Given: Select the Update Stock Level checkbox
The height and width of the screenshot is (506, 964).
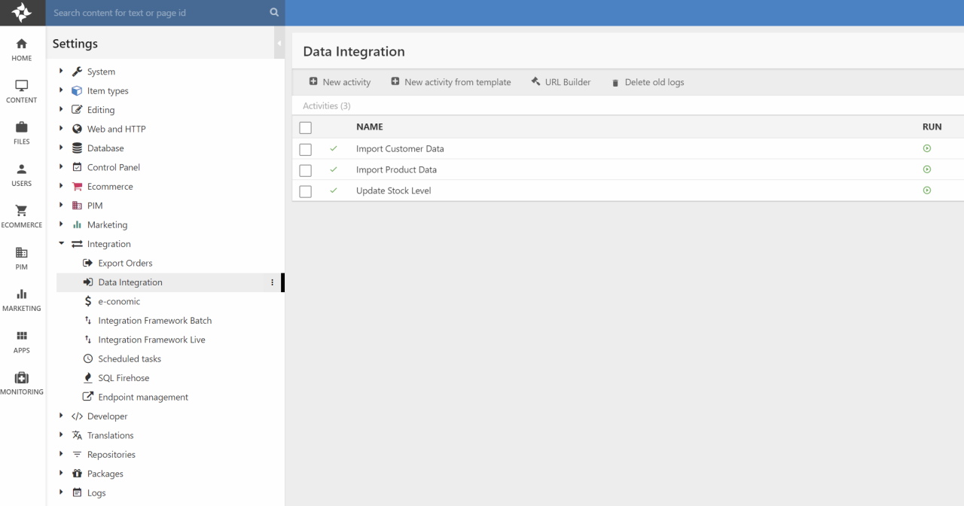Looking at the screenshot, I should pos(305,191).
